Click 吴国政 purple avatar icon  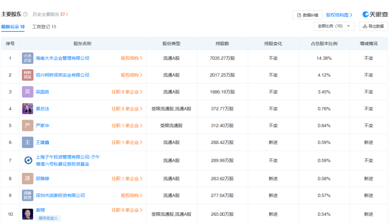[x=28, y=92]
